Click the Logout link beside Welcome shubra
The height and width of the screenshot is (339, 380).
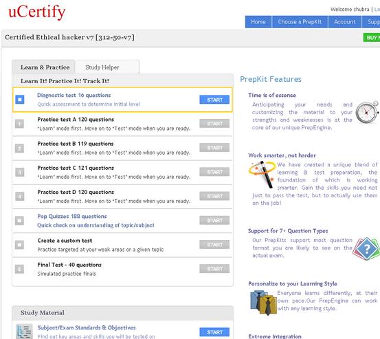[x=377, y=10]
